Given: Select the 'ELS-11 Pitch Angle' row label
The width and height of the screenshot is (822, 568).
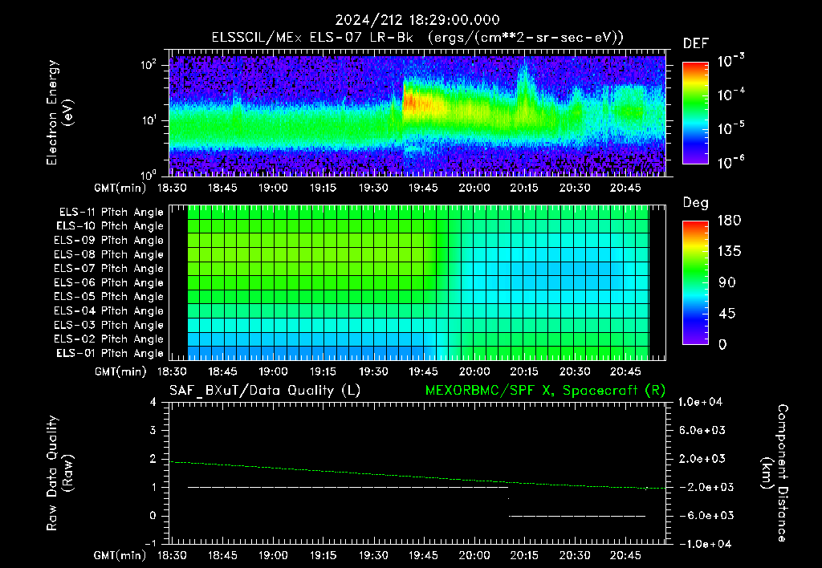Looking at the screenshot, I should click(x=111, y=213).
